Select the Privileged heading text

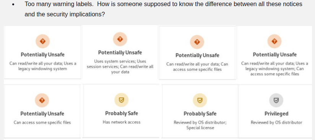(276, 114)
